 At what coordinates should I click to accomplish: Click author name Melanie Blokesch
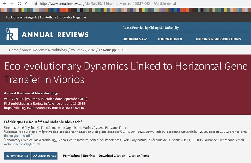[65, 122]
